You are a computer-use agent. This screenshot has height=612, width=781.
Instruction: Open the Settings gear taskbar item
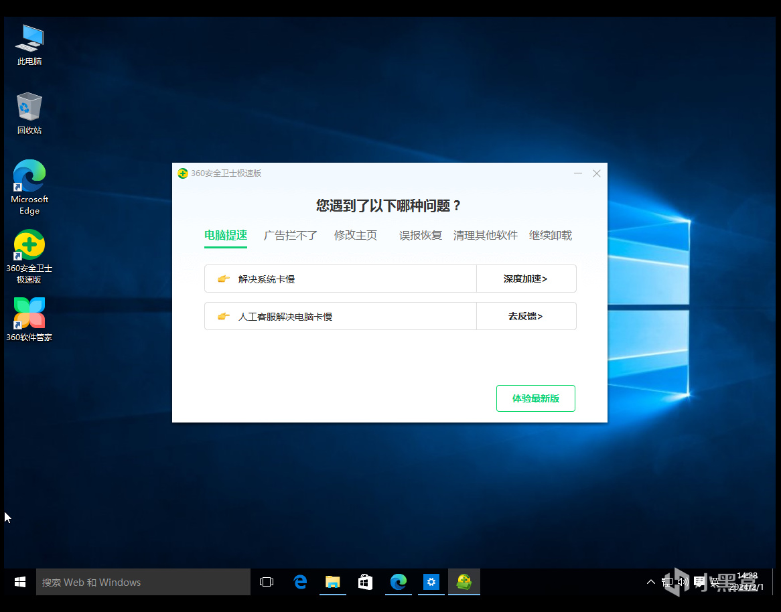point(431,582)
